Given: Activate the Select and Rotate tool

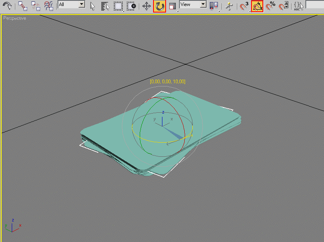Looking at the screenshot, I should pyautogui.click(x=160, y=6).
